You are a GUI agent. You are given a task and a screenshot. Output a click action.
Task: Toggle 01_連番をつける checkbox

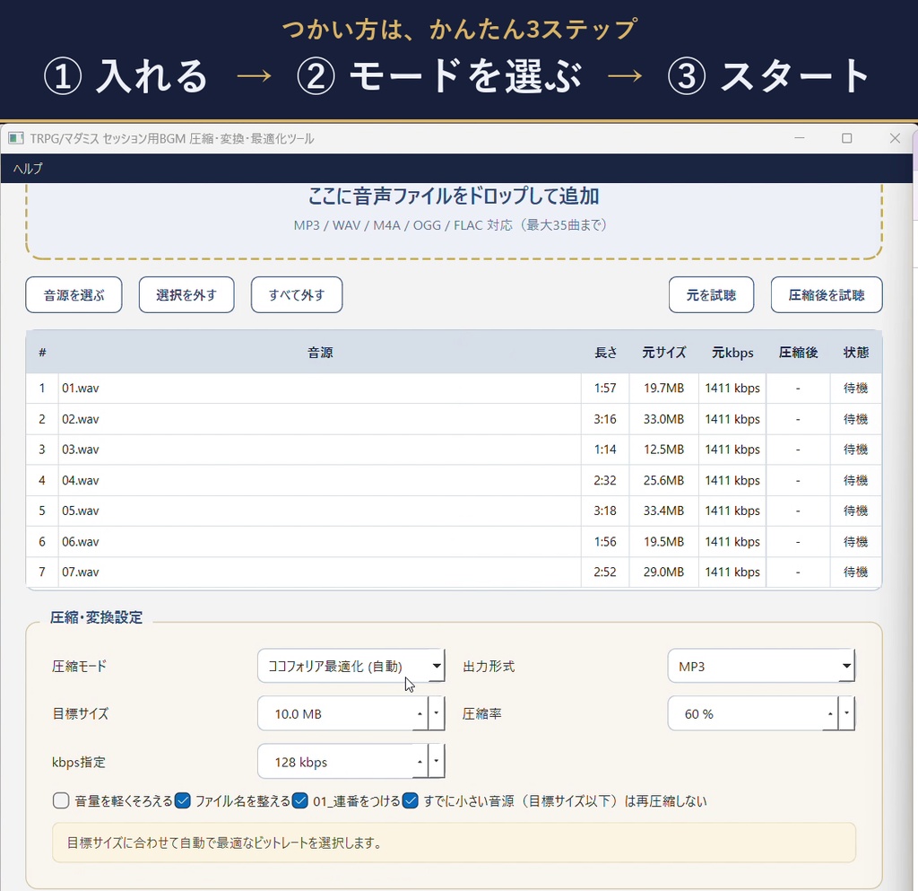300,800
